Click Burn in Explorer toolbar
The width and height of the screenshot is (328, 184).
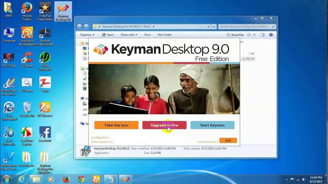point(147,35)
